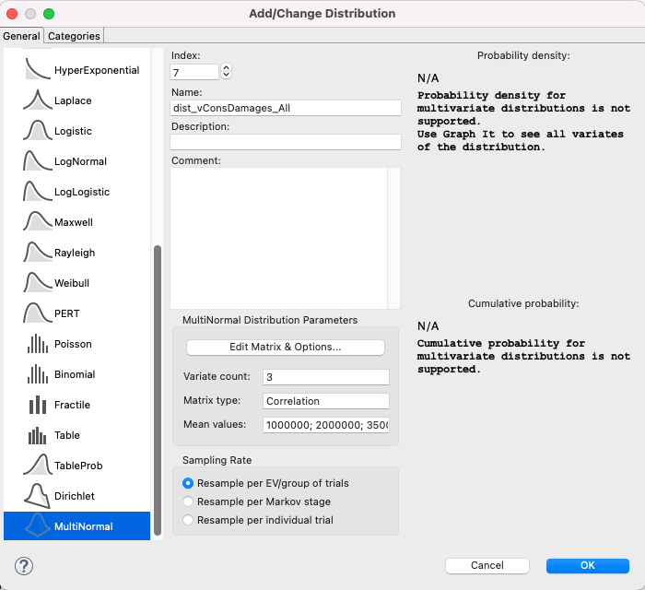Click the empty Description field

pos(286,142)
